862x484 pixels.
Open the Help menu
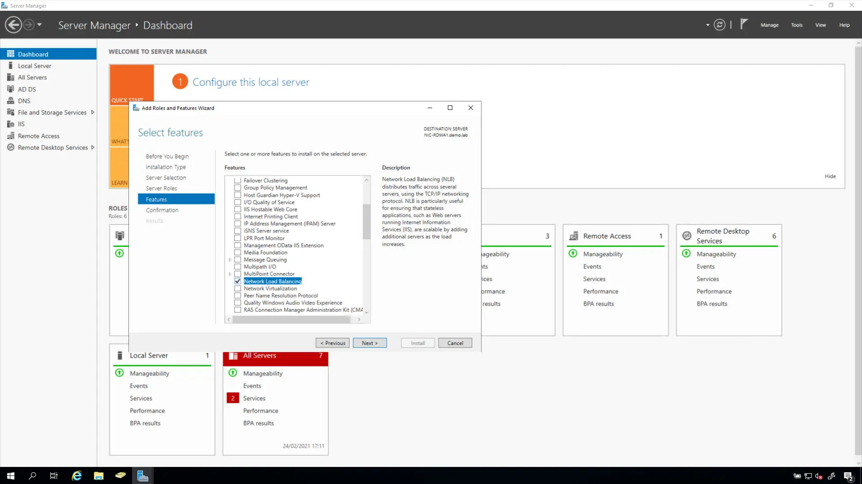[x=844, y=25]
